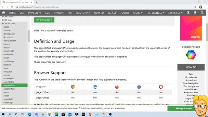This screenshot has width=208, height=117.
Task: Open the translate globe icon
Action: (x=195, y=13)
